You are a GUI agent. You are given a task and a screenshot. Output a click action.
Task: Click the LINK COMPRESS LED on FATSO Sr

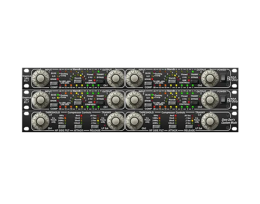(95, 102)
